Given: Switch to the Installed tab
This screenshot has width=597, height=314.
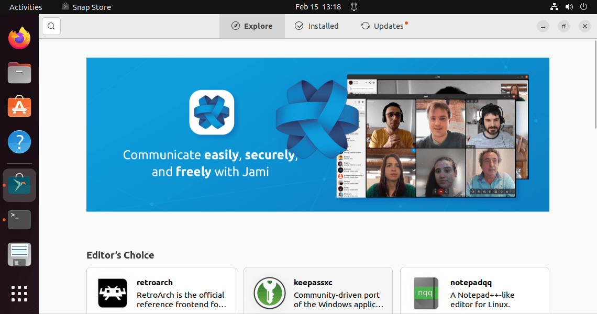Looking at the screenshot, I should [317, 26].
